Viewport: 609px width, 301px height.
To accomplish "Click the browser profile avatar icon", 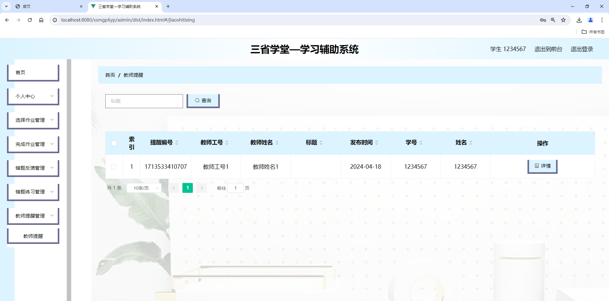I will tap(590, 20).
